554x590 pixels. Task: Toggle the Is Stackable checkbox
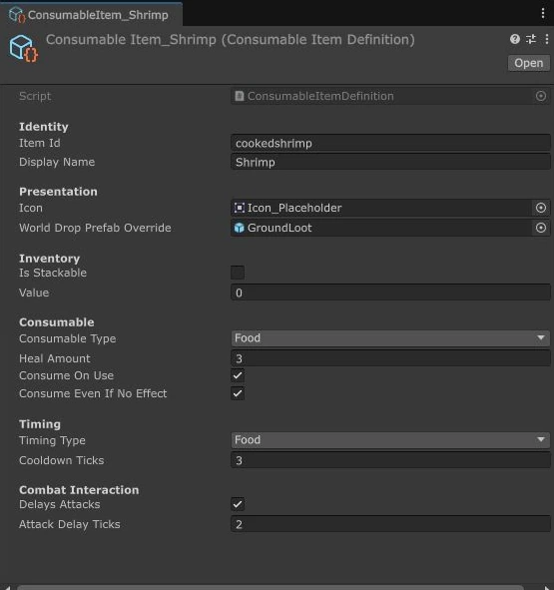(238, 273)
